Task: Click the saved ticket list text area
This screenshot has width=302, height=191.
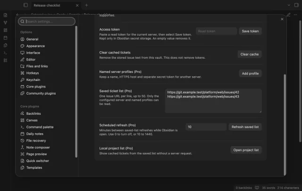Action: [x=213, y=101]
